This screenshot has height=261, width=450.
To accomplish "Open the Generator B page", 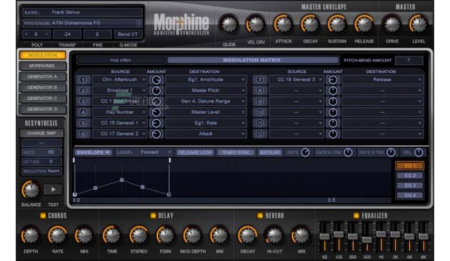I will (42, 87).
